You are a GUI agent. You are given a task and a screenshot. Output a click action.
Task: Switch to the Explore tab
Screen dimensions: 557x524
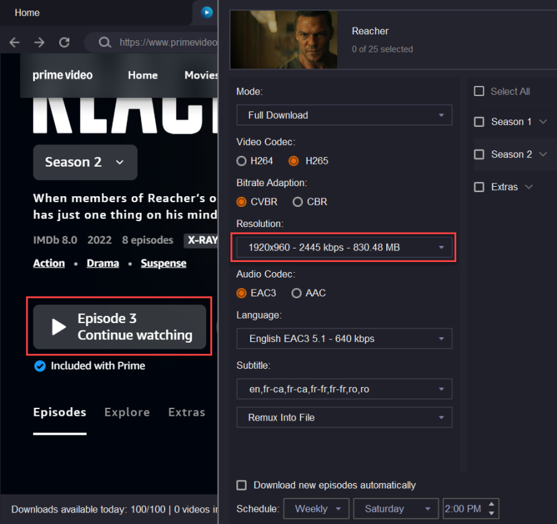127,412
